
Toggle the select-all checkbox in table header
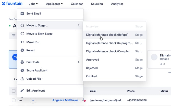(14, 91)
